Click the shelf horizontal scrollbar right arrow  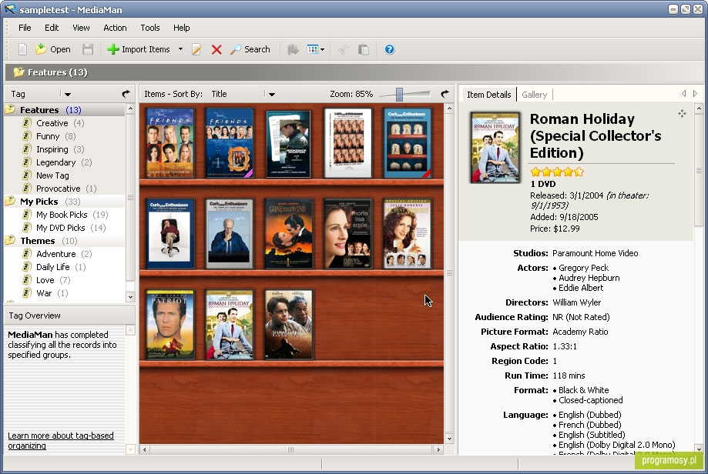point(438,449)
